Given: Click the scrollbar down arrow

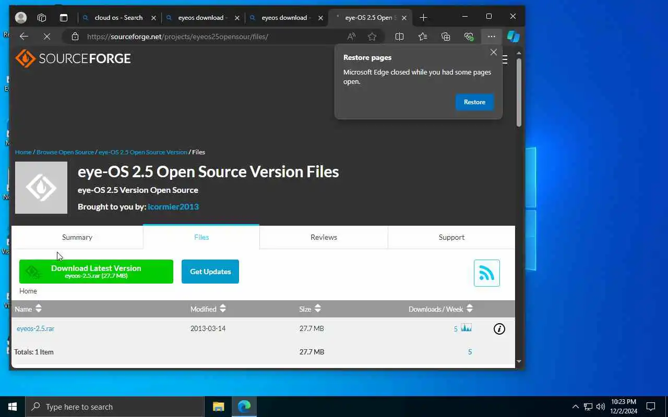Looking at the screenshot, I should coord(519,361).
